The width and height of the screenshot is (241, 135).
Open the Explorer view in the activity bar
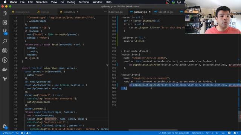click(5, 13)
